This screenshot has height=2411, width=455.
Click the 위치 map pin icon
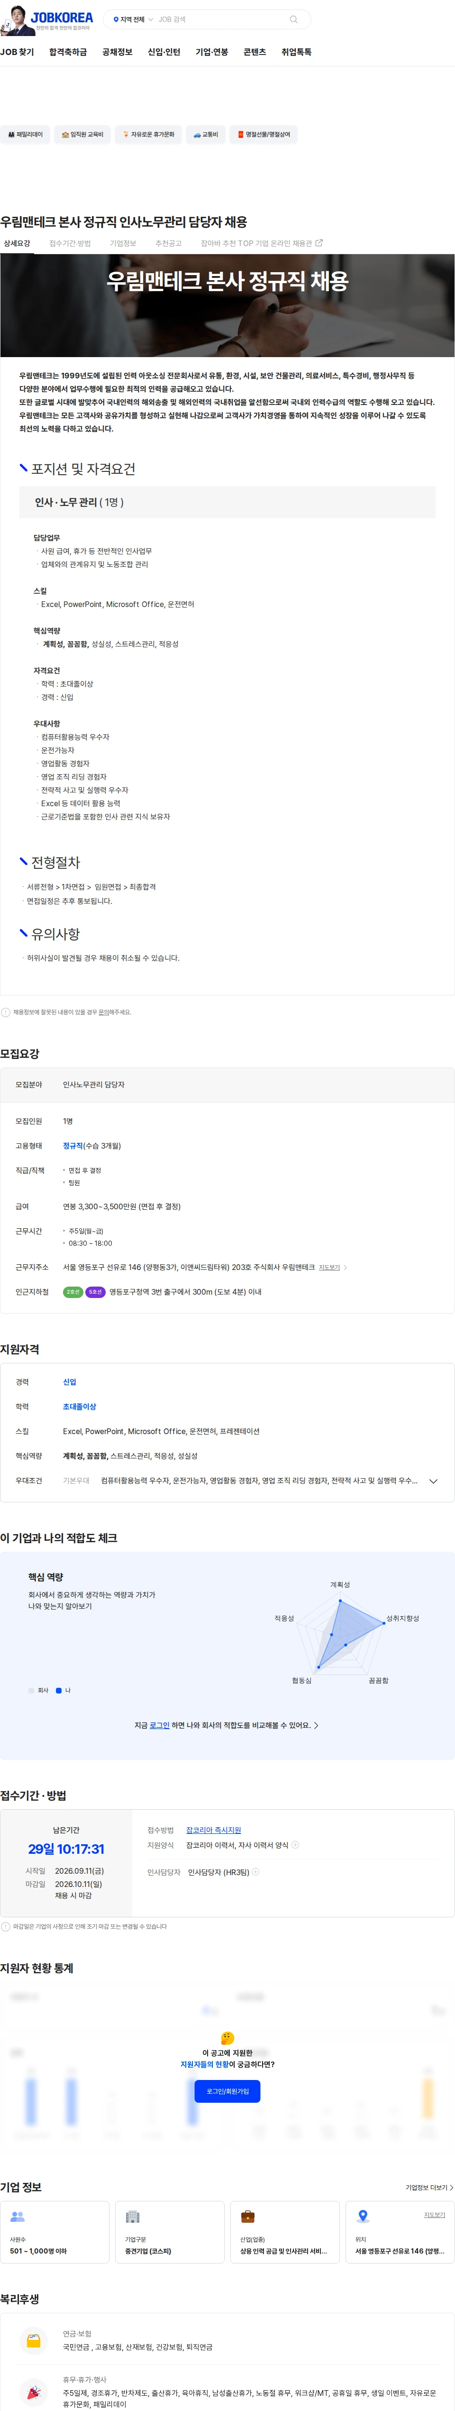click(363, 2216)
